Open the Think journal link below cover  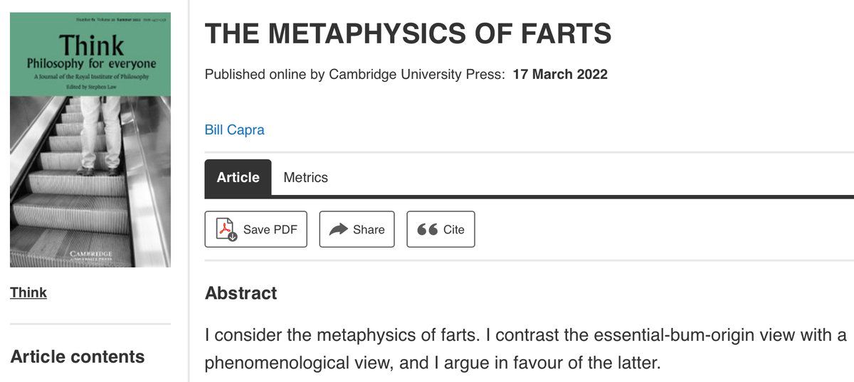pyautogui.click(x=28, y=292)
